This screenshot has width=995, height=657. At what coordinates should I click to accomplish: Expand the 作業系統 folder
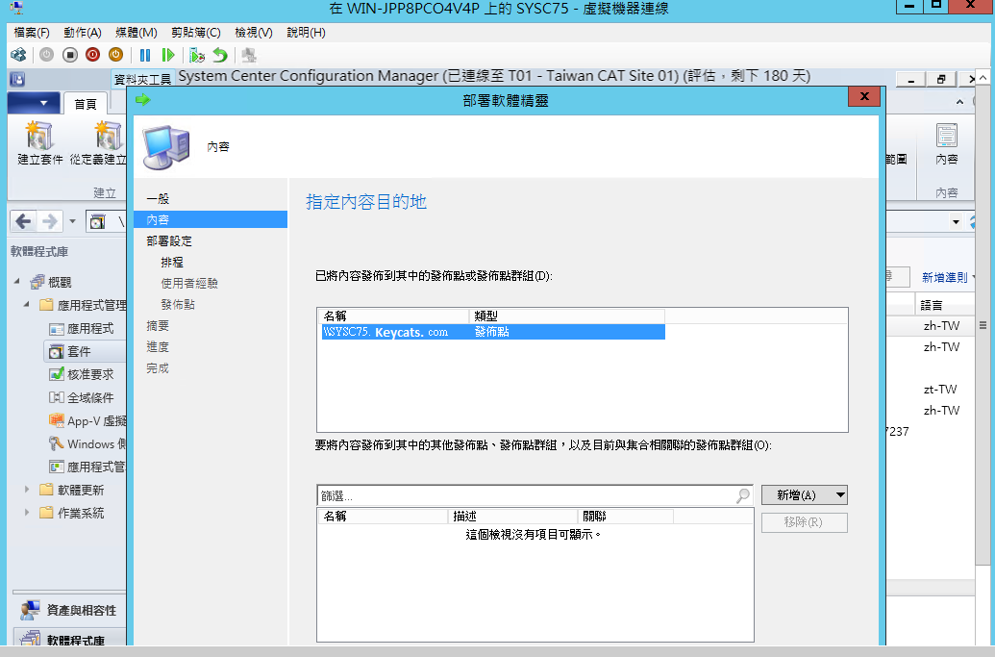(27, 513)
